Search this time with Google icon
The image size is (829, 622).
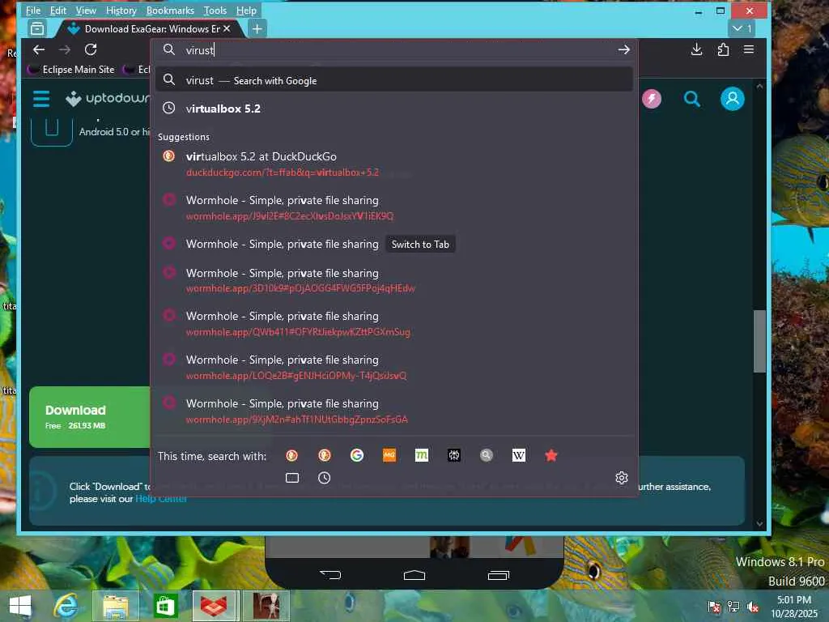click(x=357, y=455)
